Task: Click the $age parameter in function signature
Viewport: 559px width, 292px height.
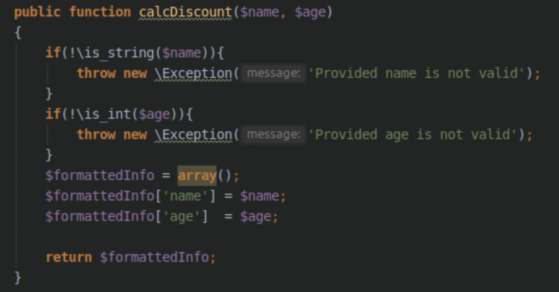Action: click(310, 13)
